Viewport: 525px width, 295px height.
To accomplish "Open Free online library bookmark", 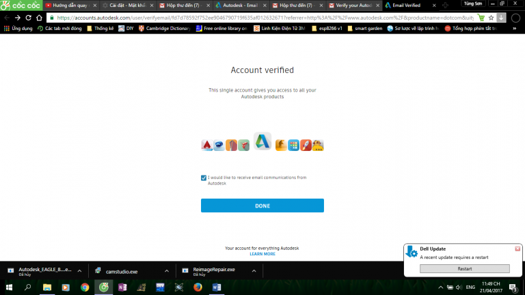I will point(221,29).
